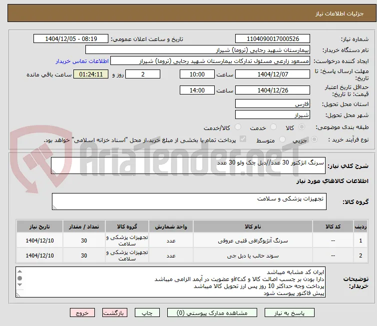Click the response deadline date 1404/12/07 field

273,74
